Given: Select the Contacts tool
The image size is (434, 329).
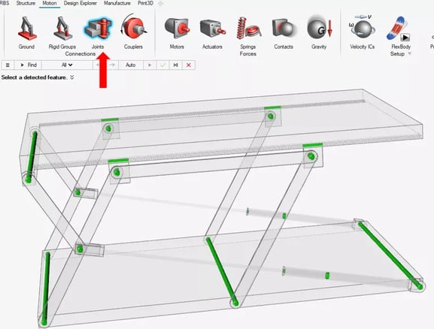Looking at the screenshot, I should click(x=284, y=29).
